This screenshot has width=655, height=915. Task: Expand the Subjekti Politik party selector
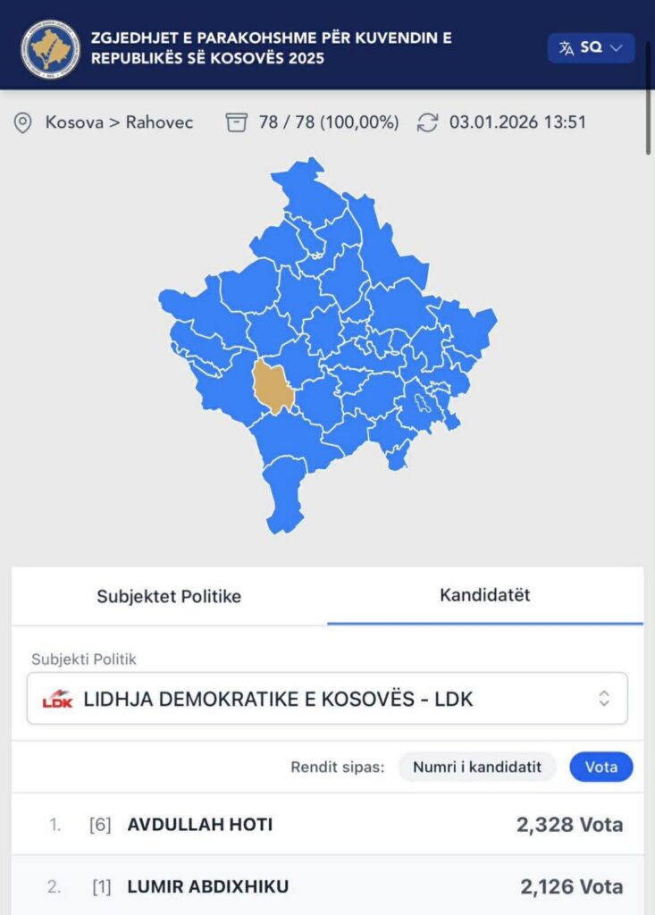[327, 699]
